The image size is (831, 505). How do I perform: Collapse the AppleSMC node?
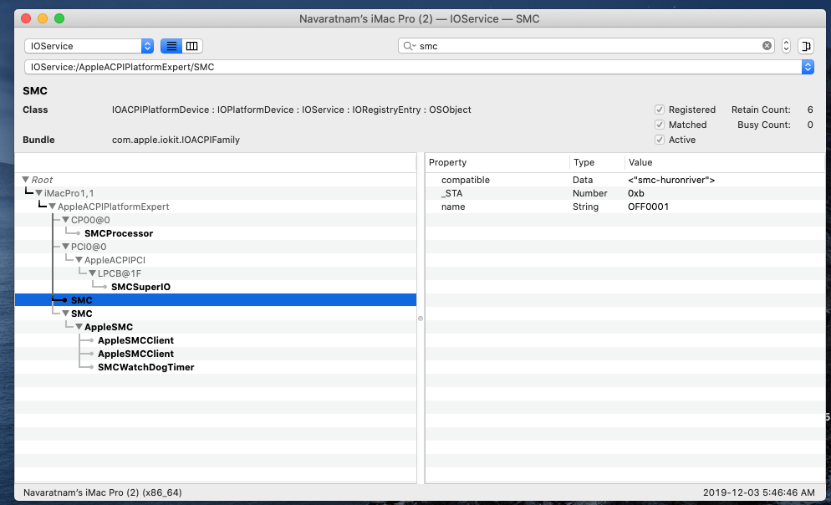click(x=79, y=327)
